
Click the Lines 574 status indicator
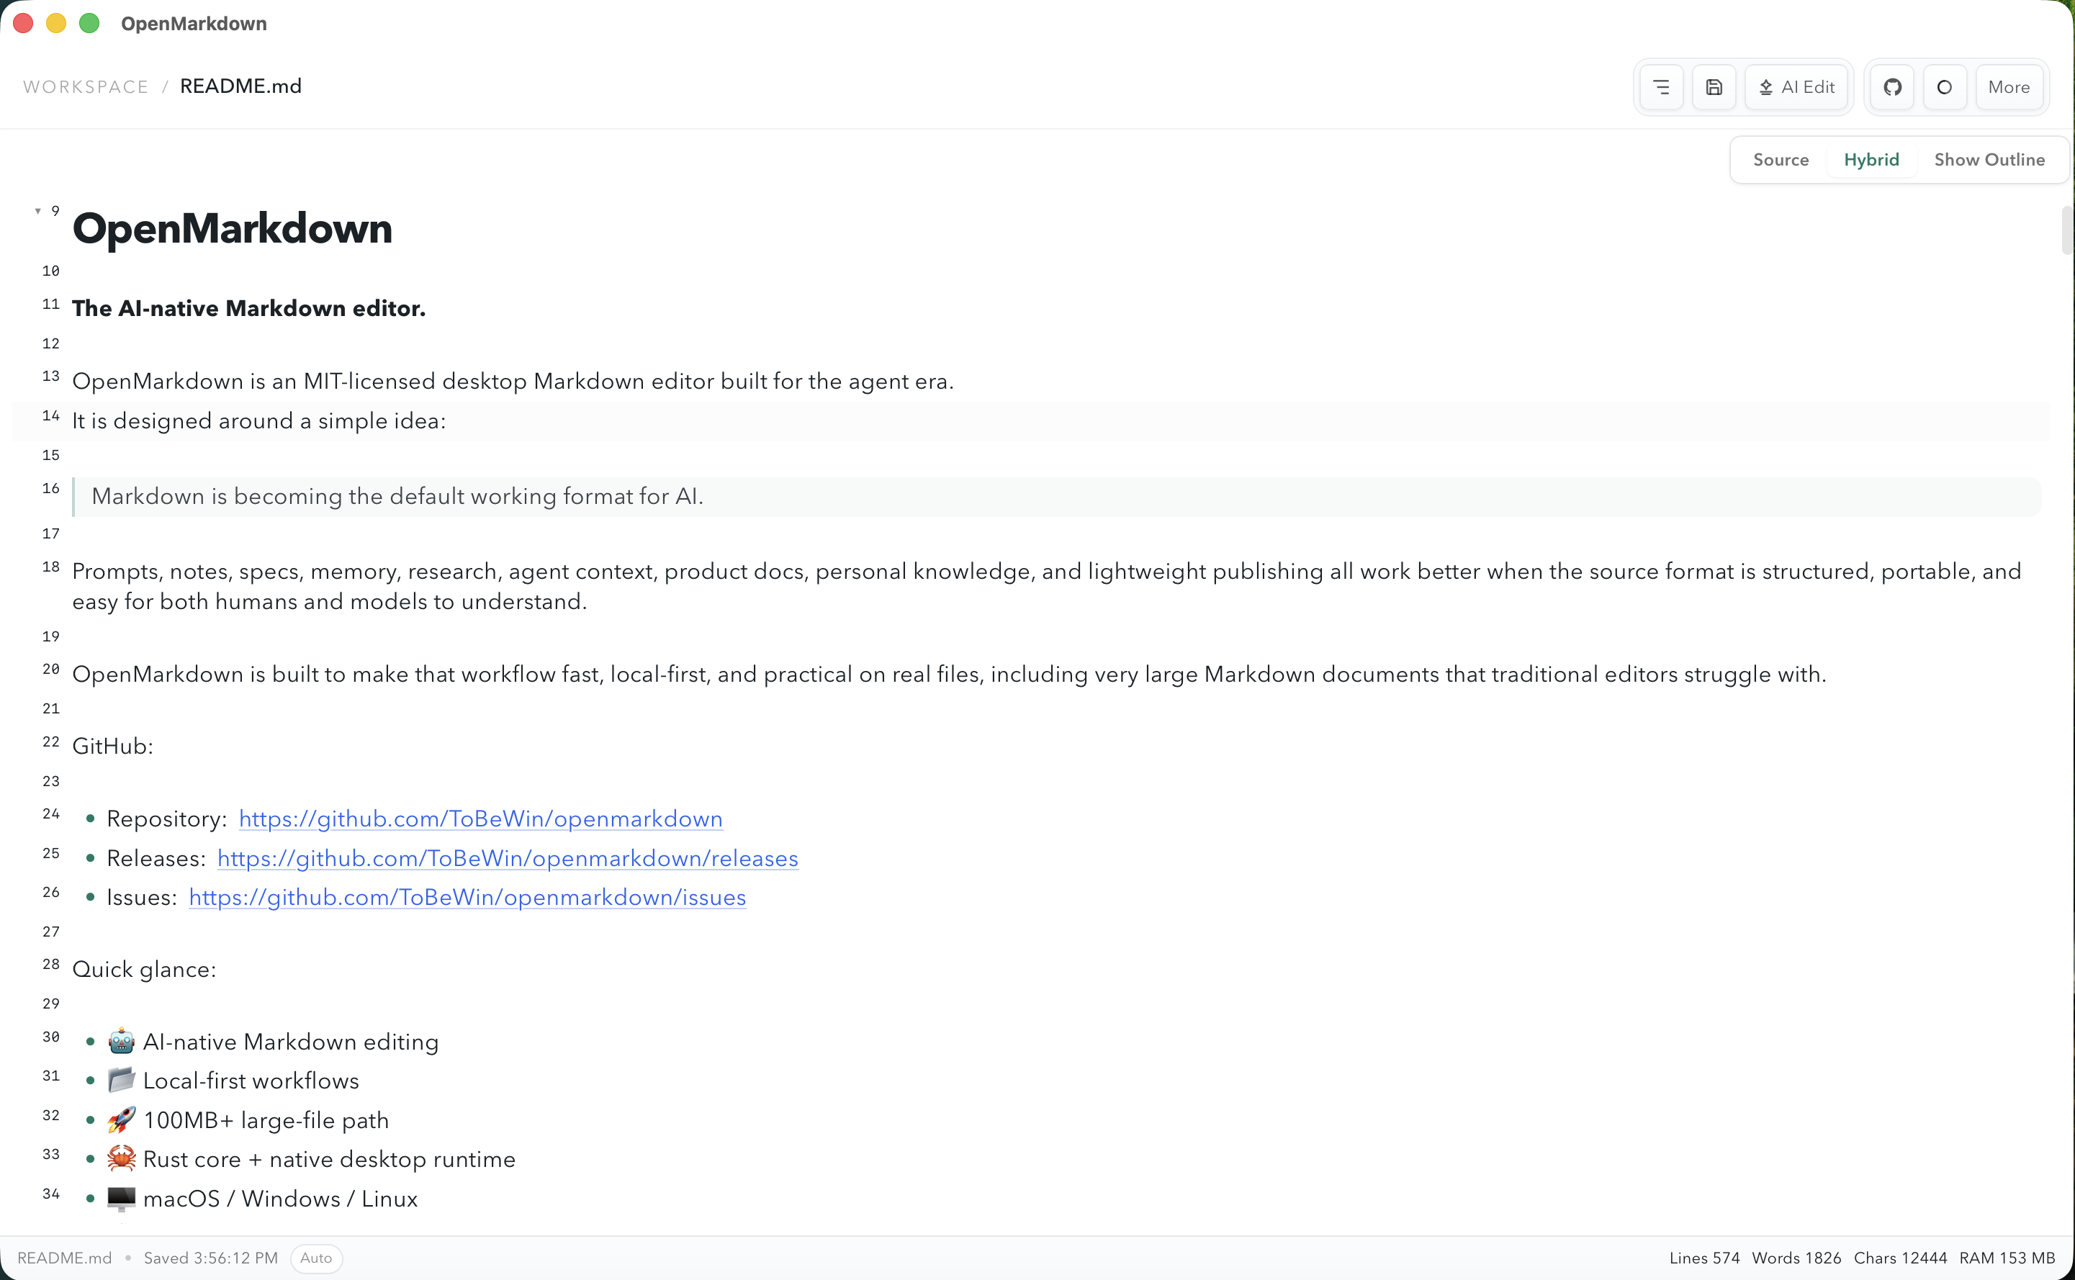[x=1704, y=1258]
